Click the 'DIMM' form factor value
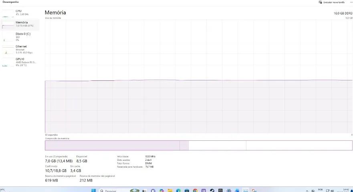 tap(149, 164)
